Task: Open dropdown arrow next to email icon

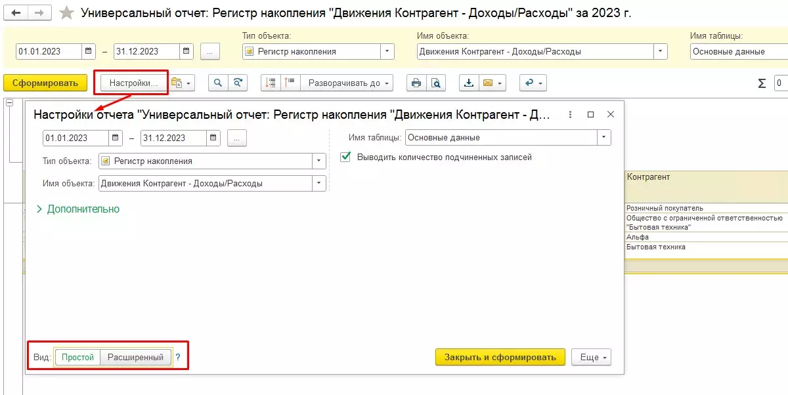Action: (x=501, y=83)
